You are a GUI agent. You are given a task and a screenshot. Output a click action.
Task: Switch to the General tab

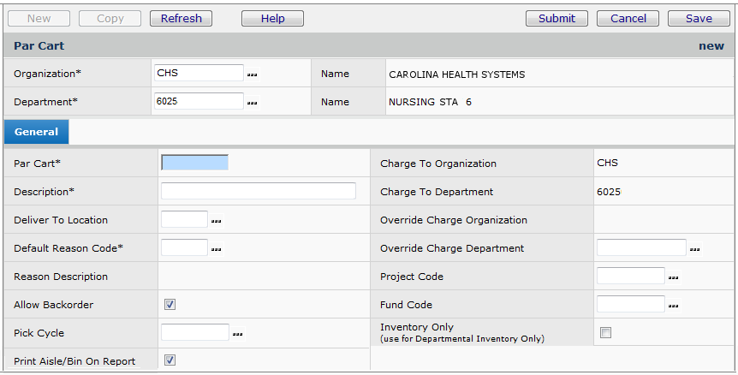click(37, 132)
